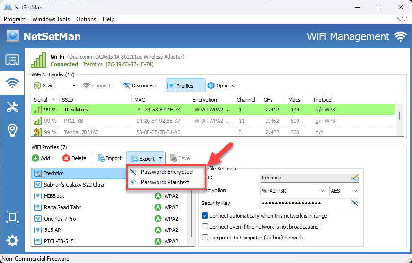Toggle the Profiles panel button

[x=185, y=85]
